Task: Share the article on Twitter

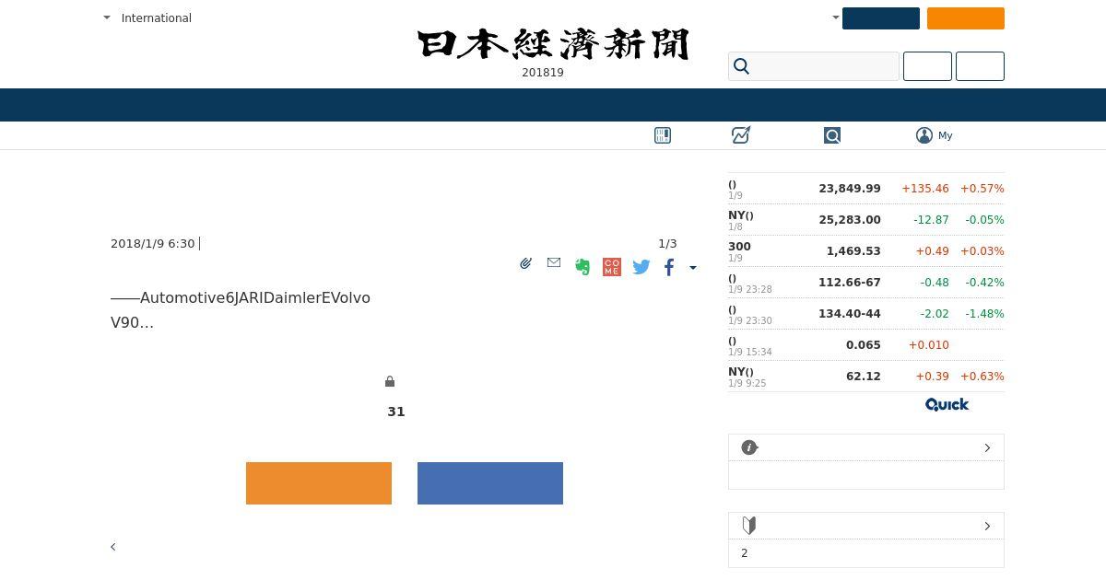Action: (x=641, y=267)
